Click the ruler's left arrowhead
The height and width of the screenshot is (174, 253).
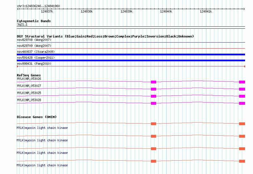tap(18, 9)
